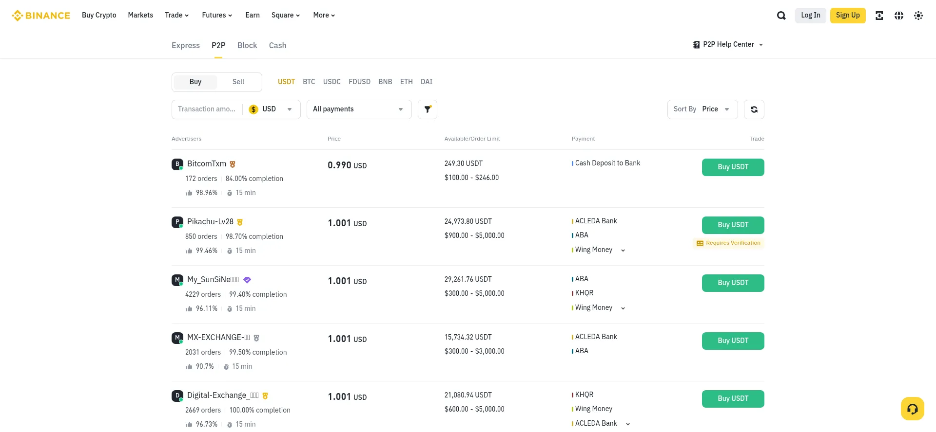Click Digital-Exchange's avatar icon
The image size is (936, 432).
point(177,396)
